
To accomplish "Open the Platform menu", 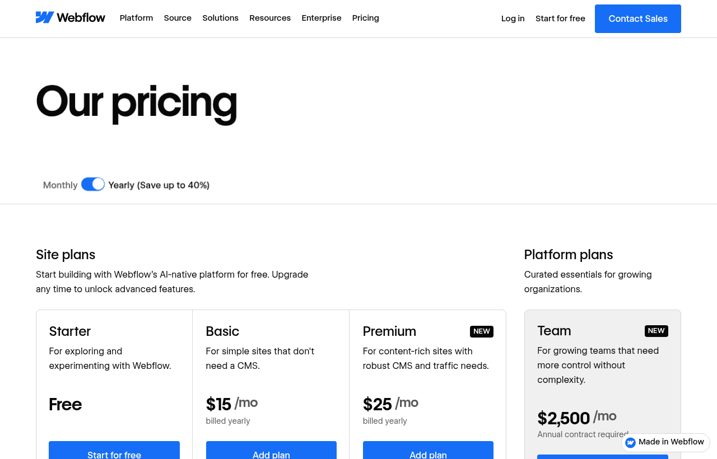I will (136, 18).
